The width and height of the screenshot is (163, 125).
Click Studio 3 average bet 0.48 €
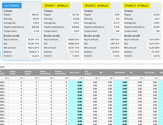156,23
